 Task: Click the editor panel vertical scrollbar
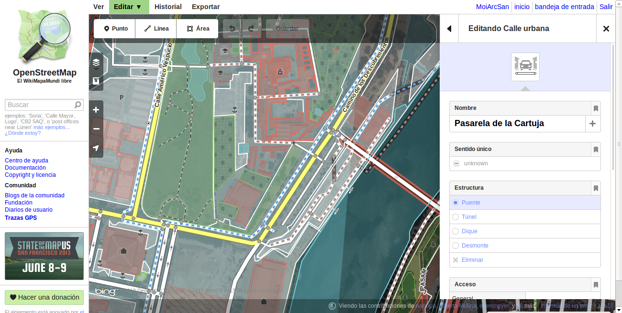pos(613,108)
